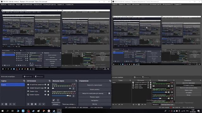Open Windows Start menu

click(x=2, y=111)
